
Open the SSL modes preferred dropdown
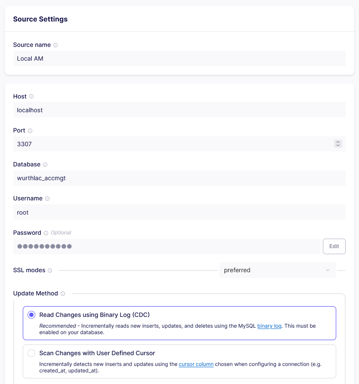[277, 270]
